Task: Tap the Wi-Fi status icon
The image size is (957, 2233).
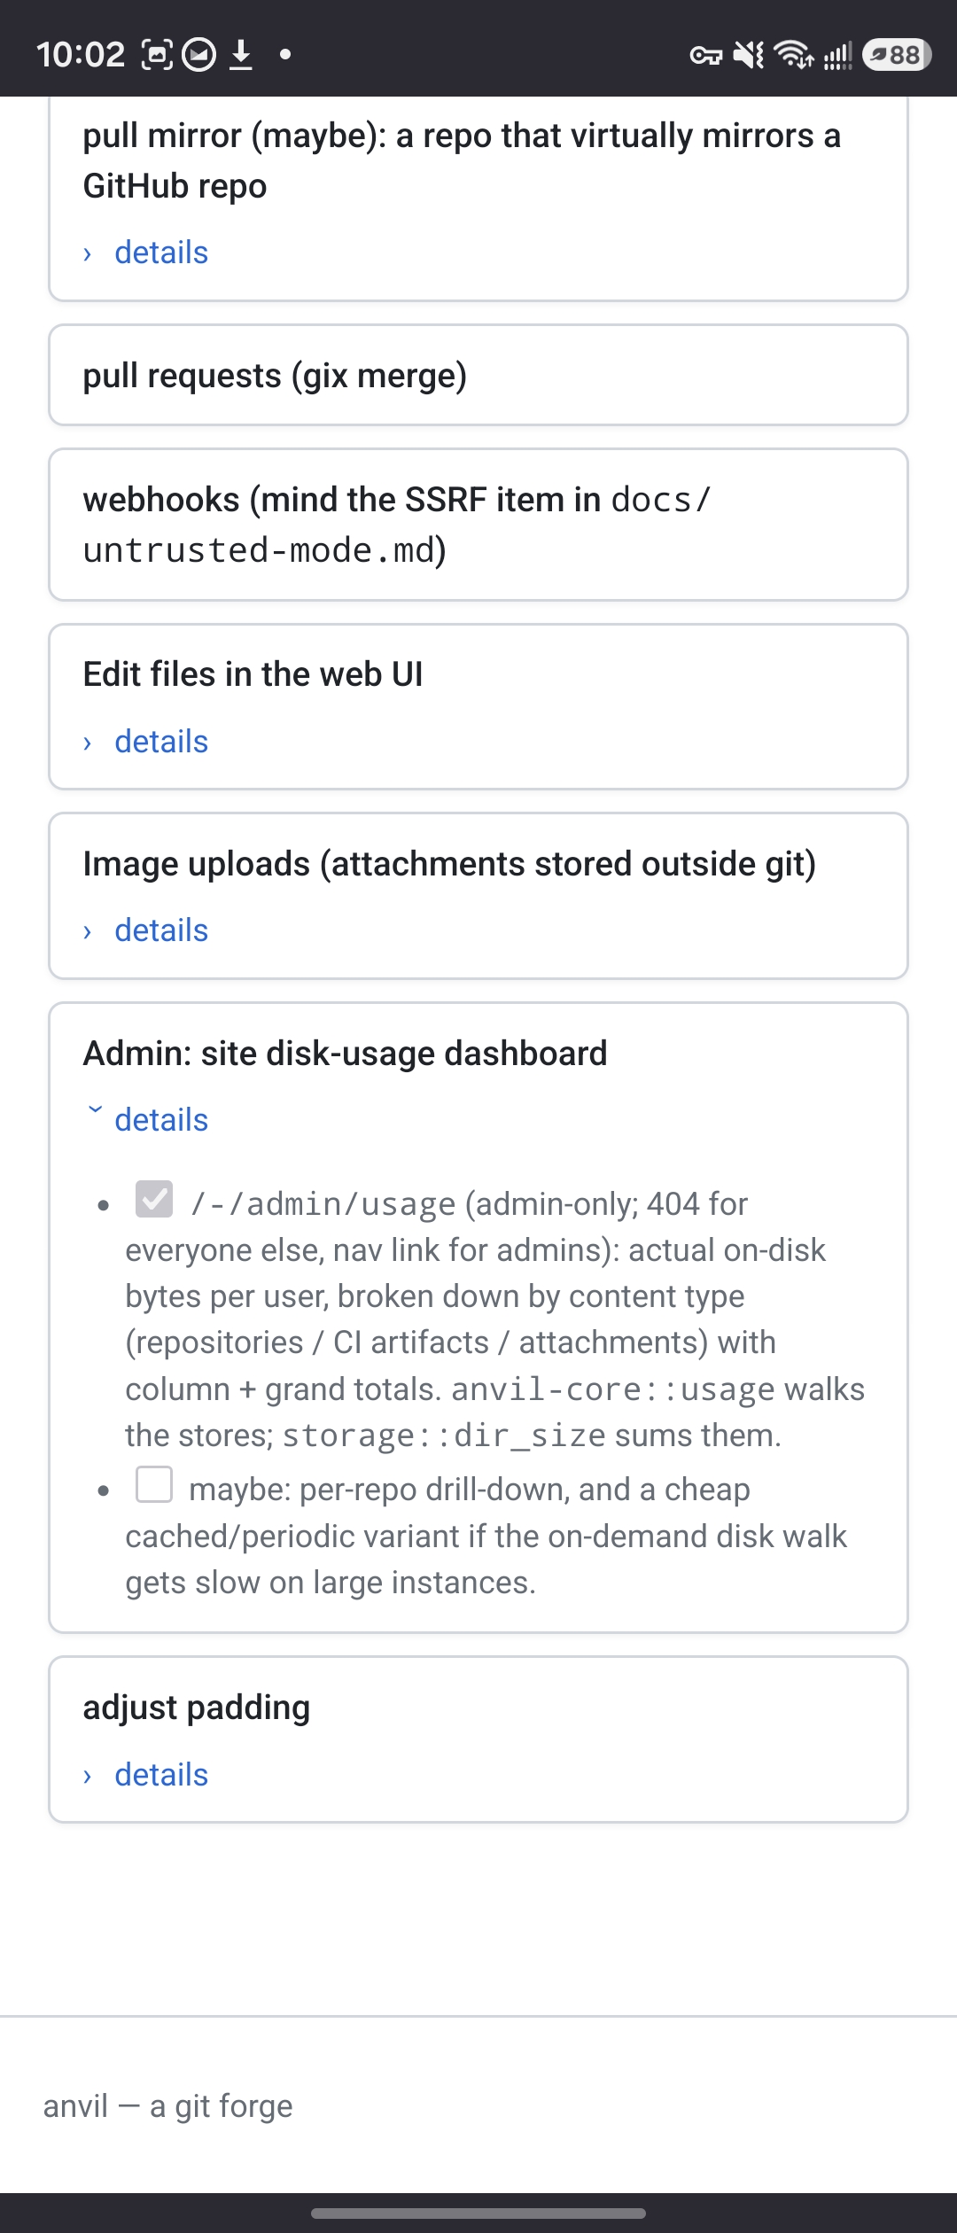Action: click(794, 55)
